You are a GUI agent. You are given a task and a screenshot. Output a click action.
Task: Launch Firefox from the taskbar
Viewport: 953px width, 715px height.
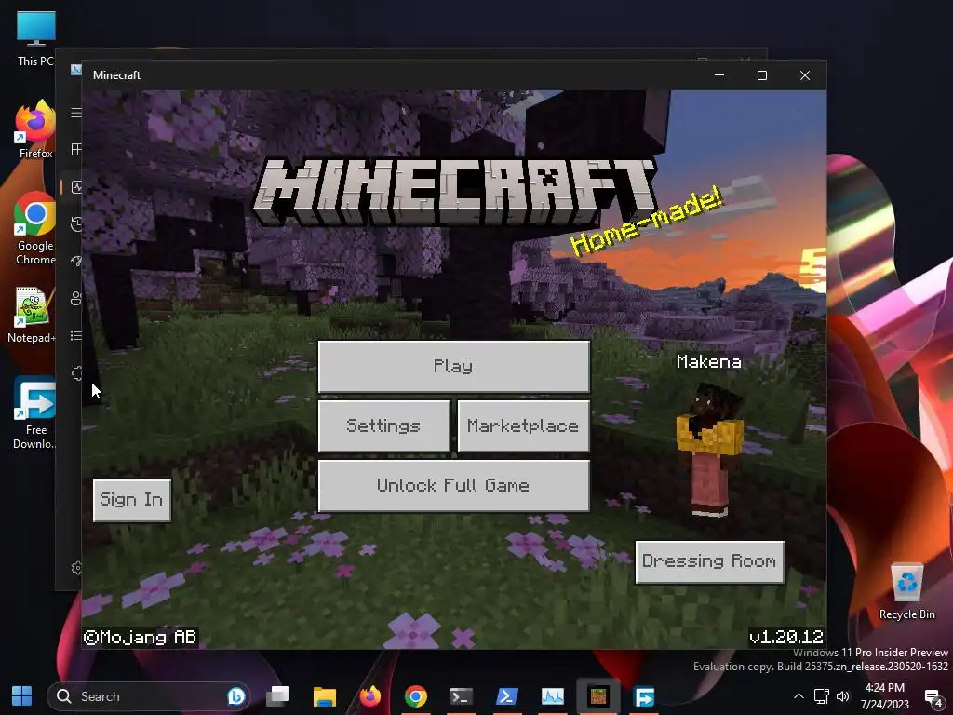(369, 696)
